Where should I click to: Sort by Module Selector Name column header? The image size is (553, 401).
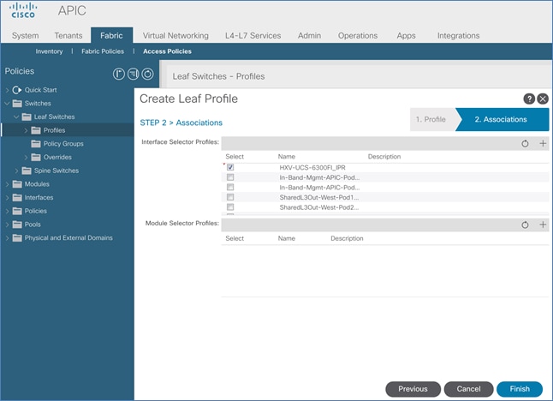[287, 238]
